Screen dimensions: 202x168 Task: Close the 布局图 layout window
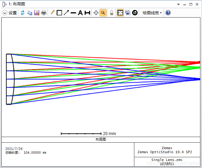click(x=197, y=4)
